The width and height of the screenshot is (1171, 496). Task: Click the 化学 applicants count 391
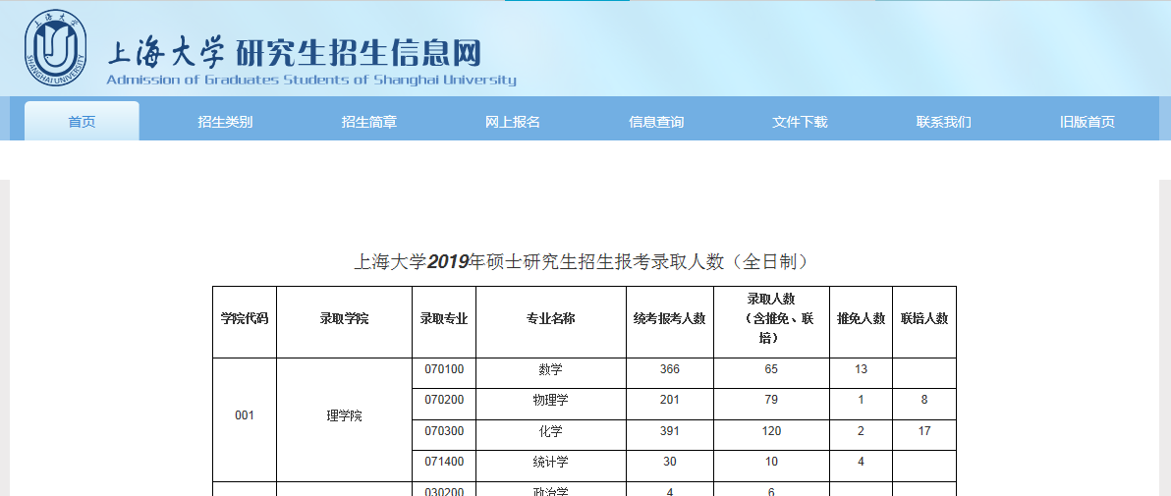pos(670,432)
